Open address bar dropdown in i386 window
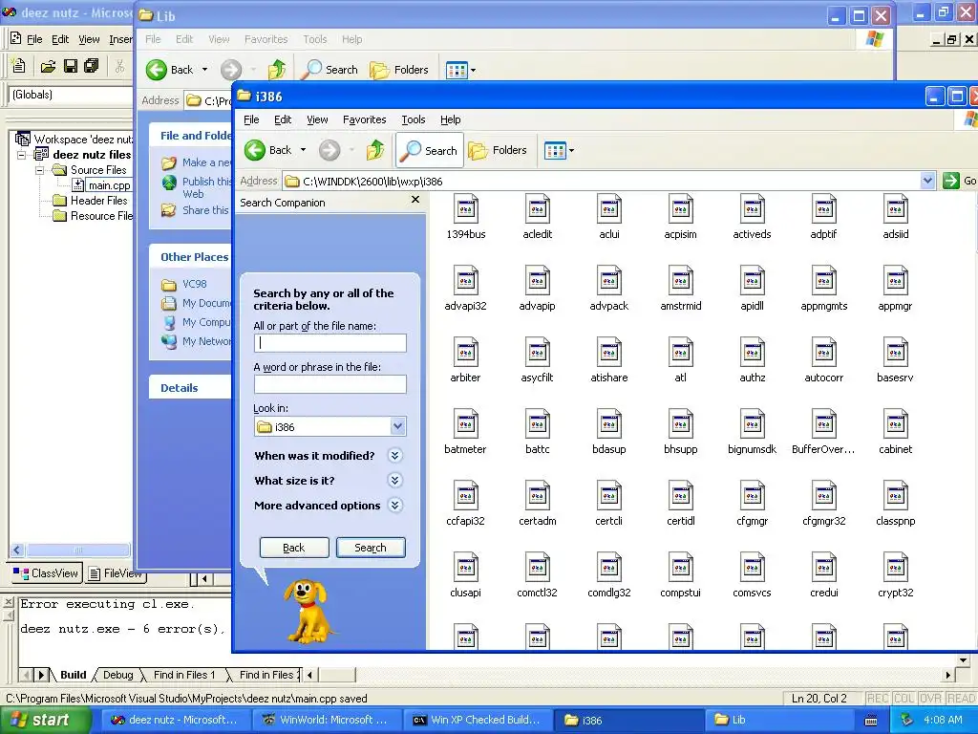The image size is (978, 734). click(x=927, y=181)
